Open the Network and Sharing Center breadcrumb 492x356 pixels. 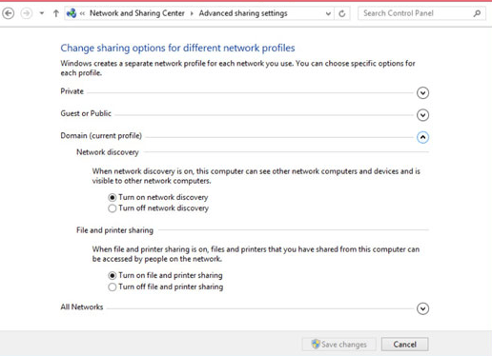pyautogui.click(x=137, y=13)
